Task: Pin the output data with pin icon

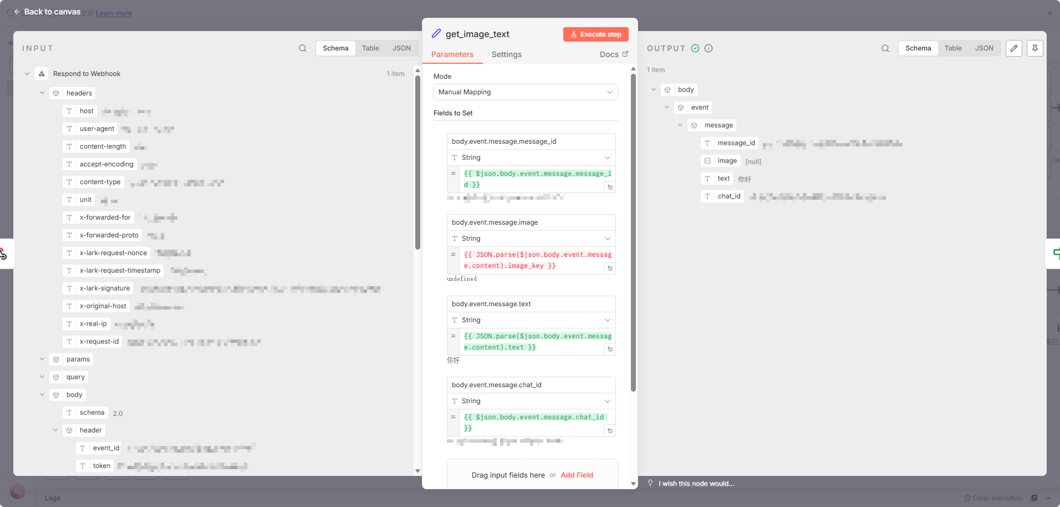Action: (x=1035, y=48)
